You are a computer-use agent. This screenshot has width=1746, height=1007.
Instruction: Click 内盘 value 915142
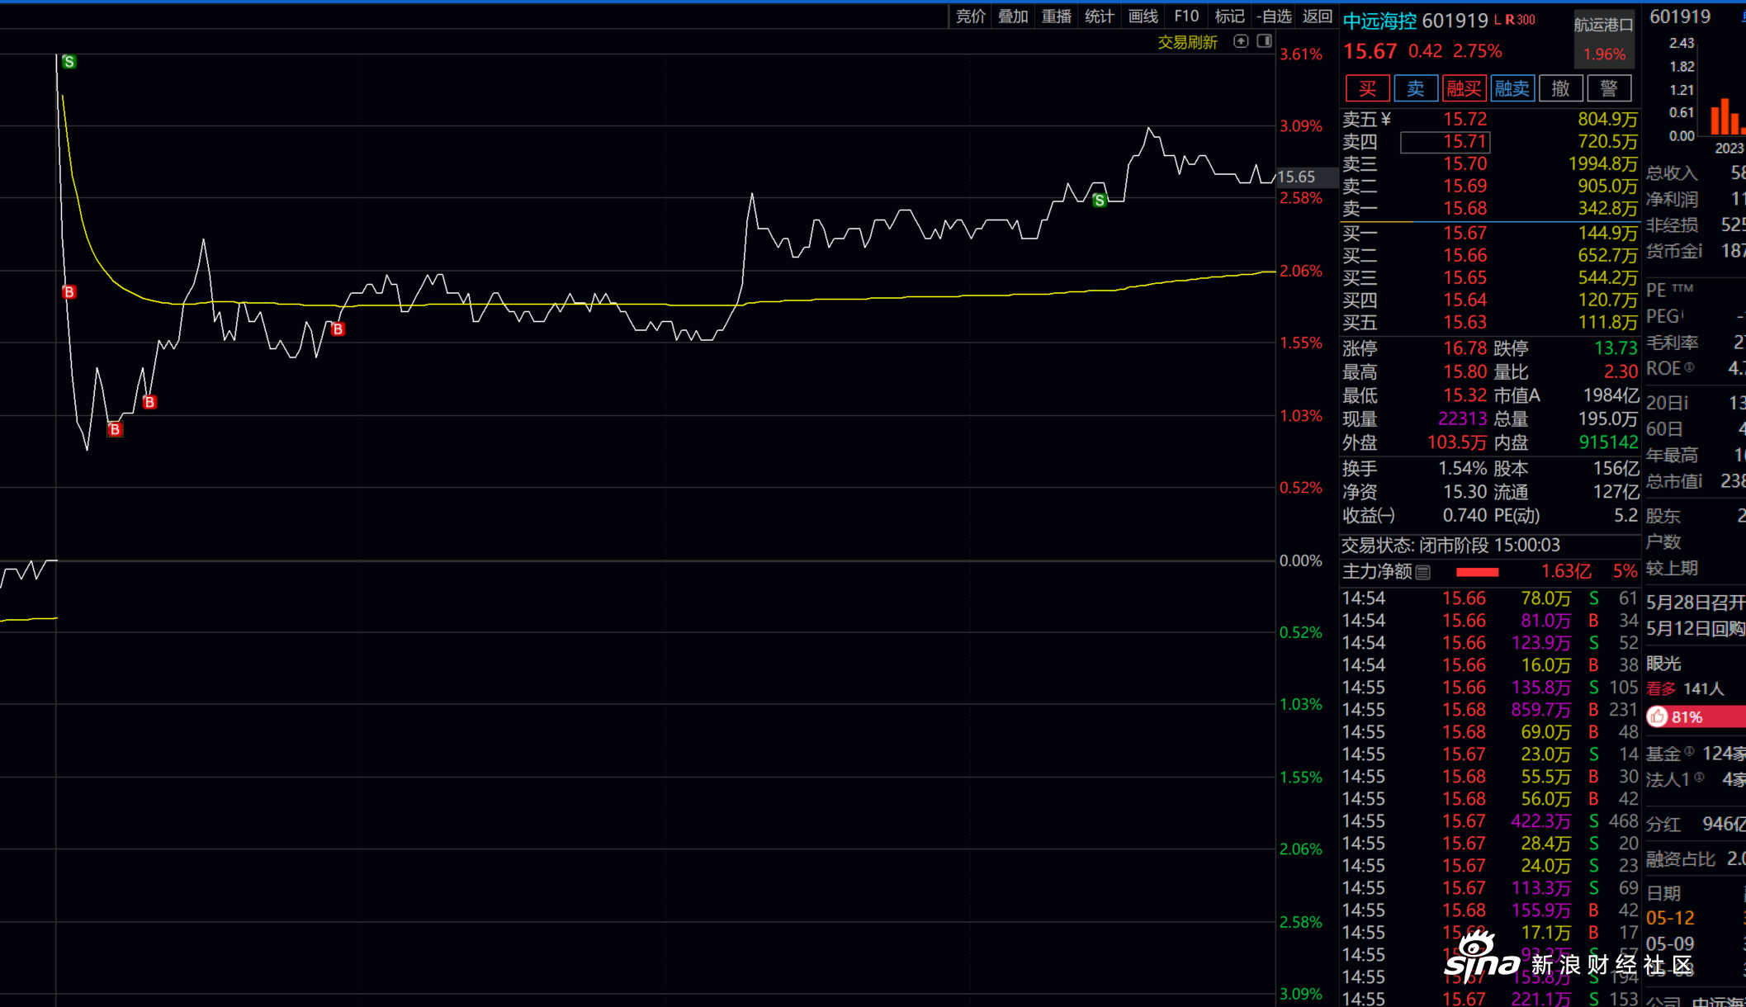(1608, 443)
